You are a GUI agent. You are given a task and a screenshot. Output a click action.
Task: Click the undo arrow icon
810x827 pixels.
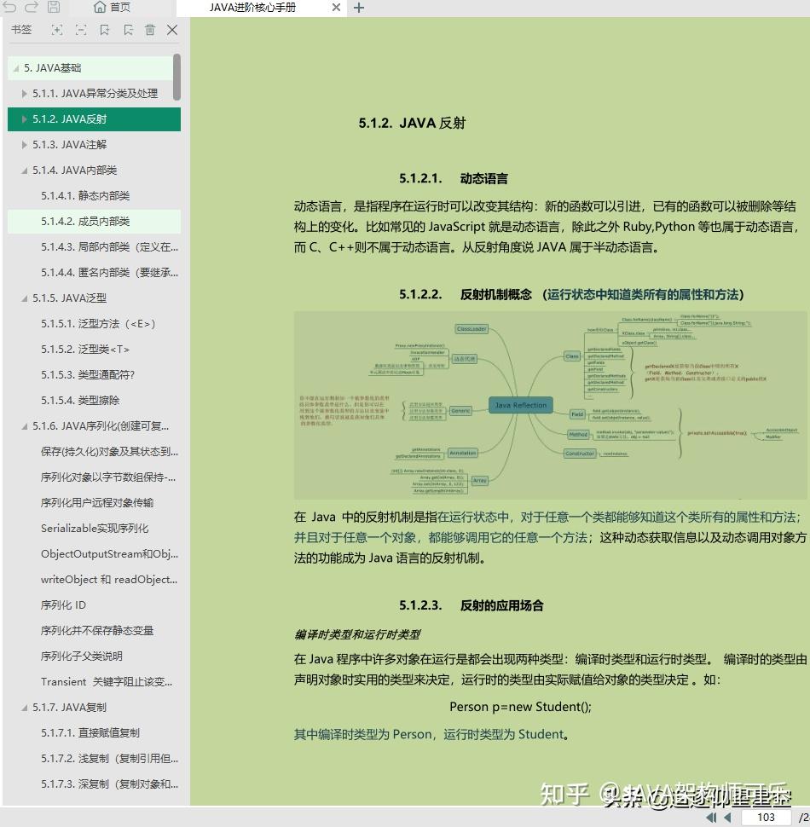point(9,7)
